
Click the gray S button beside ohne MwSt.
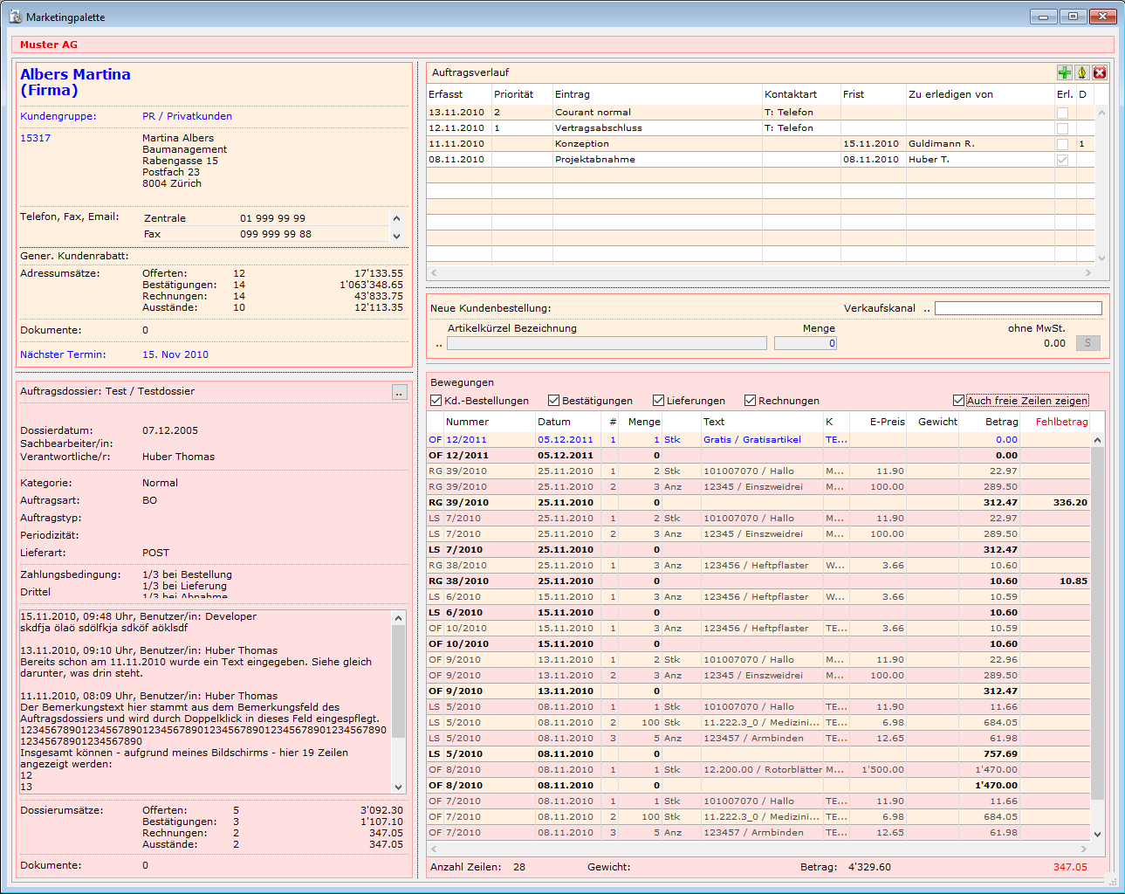1087,343
